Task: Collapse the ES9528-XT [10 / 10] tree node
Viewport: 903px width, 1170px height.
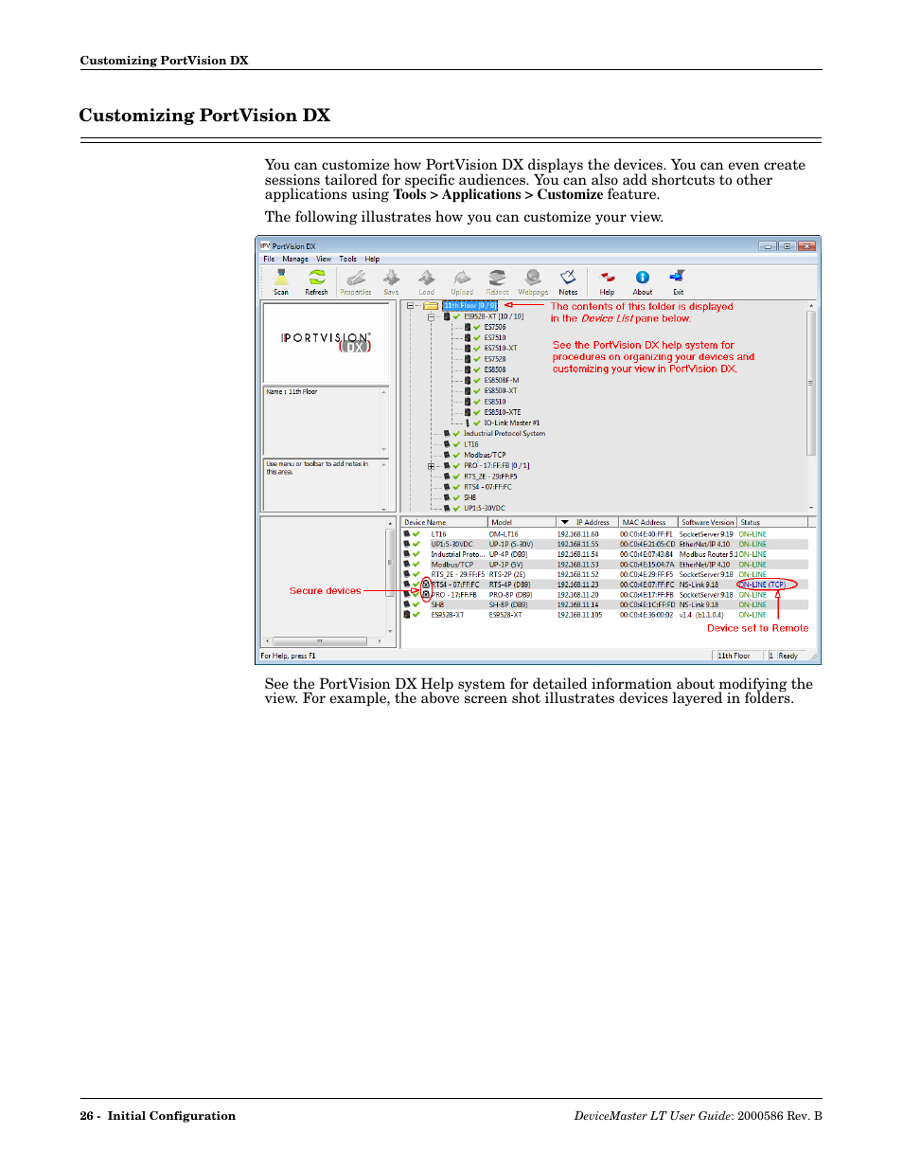Action: (431, 316)
